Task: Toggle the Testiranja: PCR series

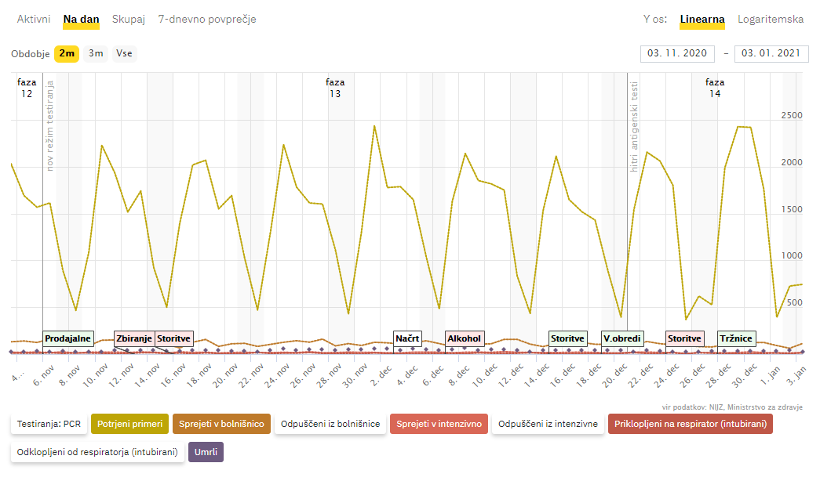Action: point(48,424)
